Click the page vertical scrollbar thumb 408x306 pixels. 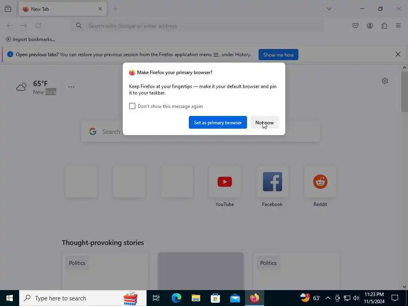click(x=404, y=92)
